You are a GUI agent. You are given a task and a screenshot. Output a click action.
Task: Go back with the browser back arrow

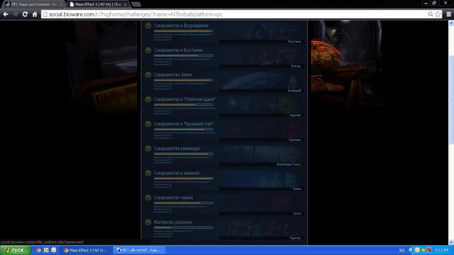coord(6,14)
